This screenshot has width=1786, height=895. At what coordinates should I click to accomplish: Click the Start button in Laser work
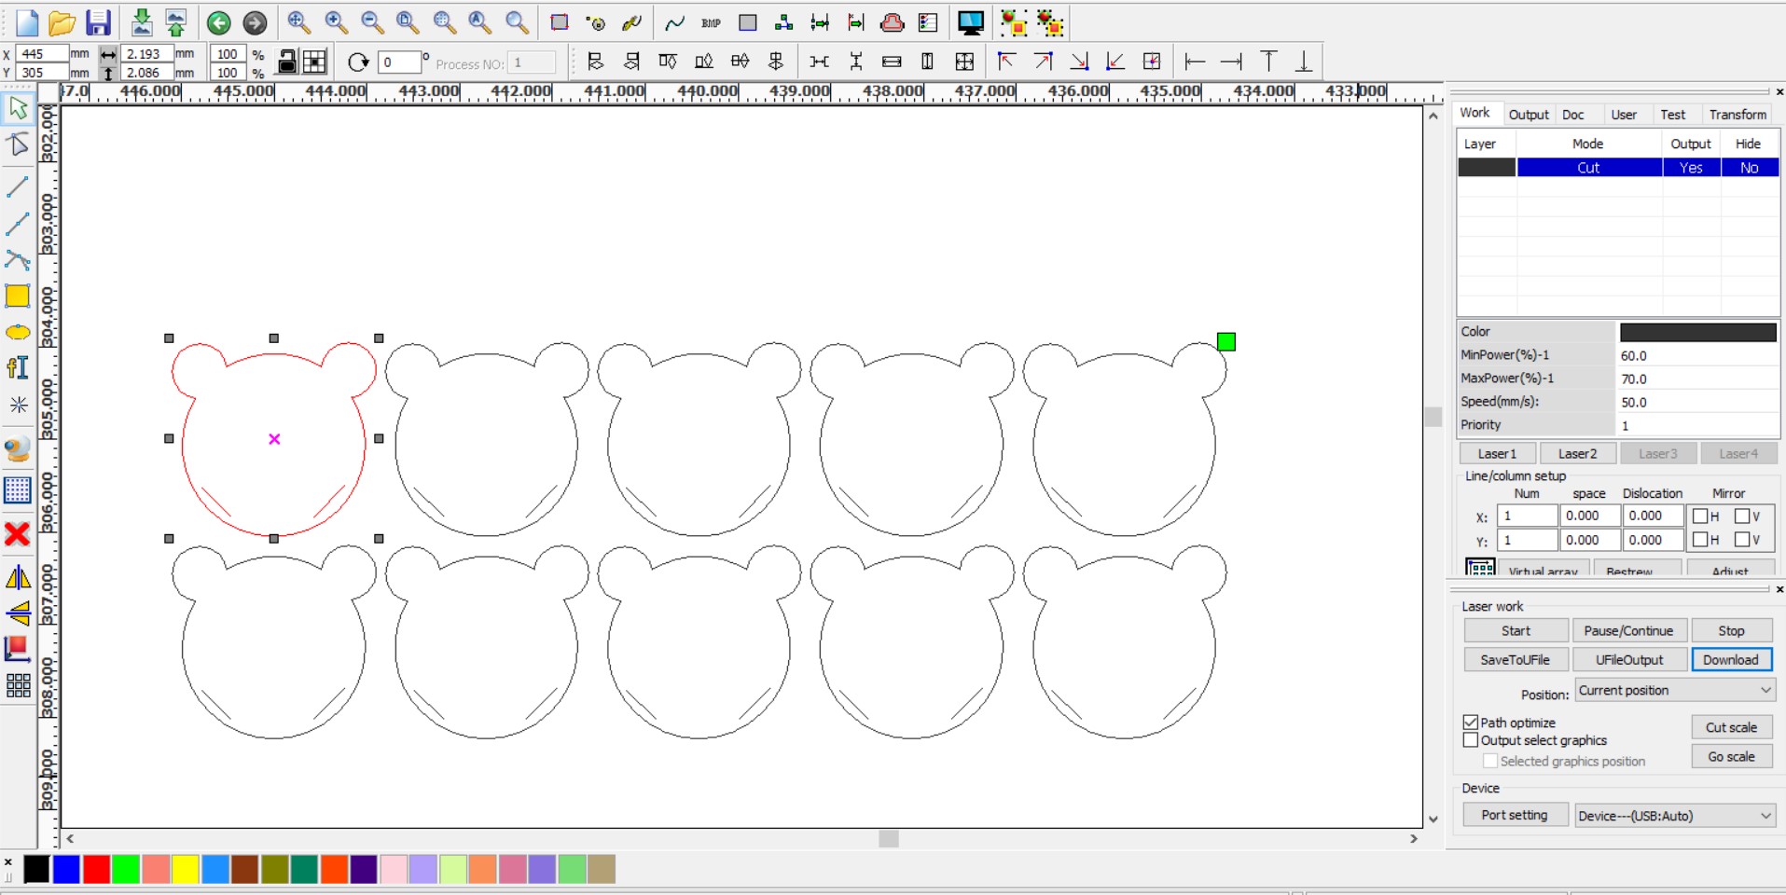[x=1516, y=631]
